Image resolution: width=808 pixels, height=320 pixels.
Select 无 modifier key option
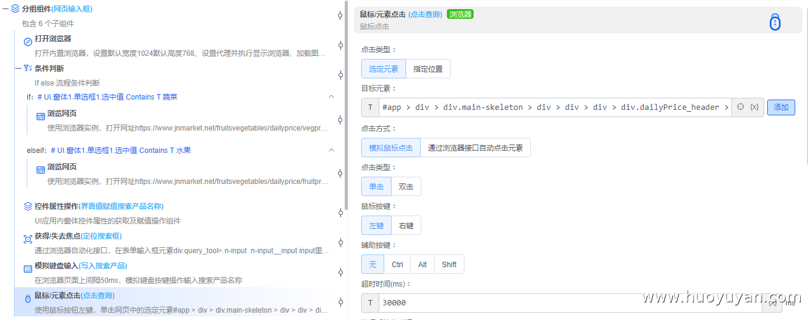373,264
